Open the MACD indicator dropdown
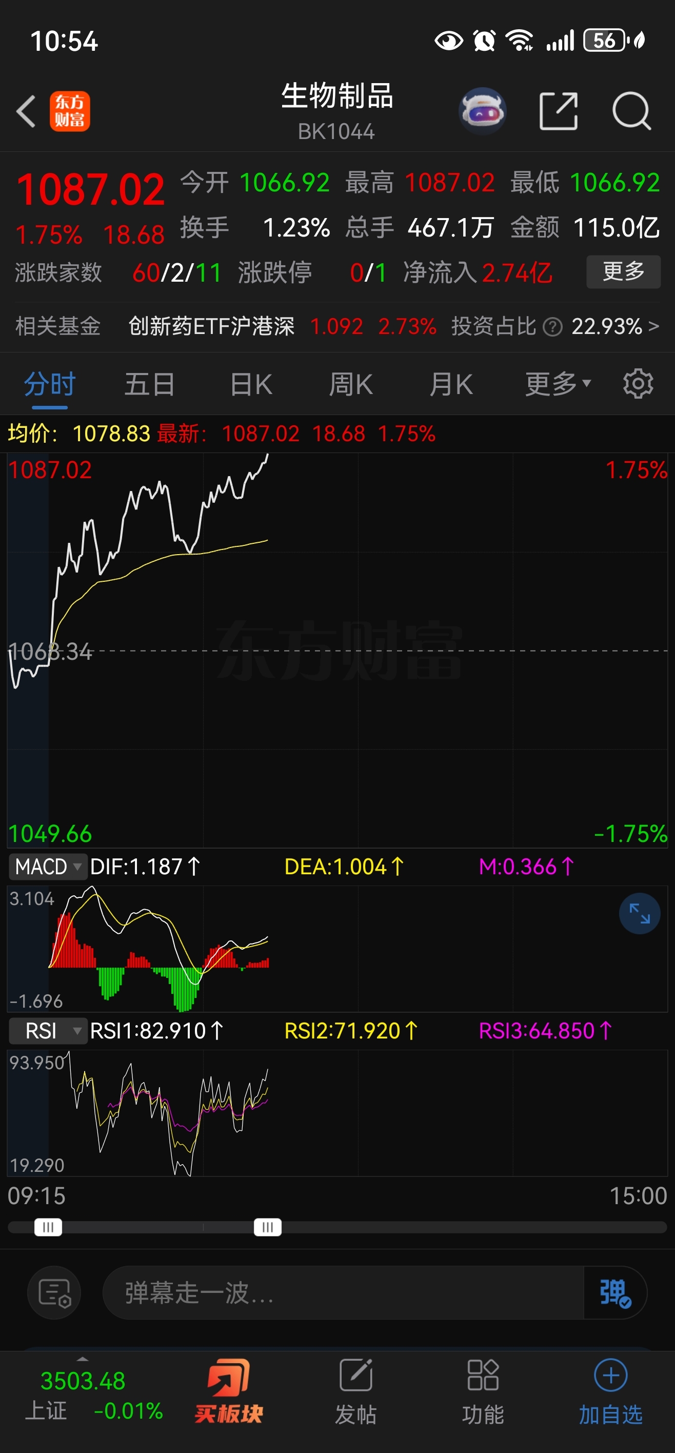675x1453 pixels. pyautogui.click(x=48, y=867)
